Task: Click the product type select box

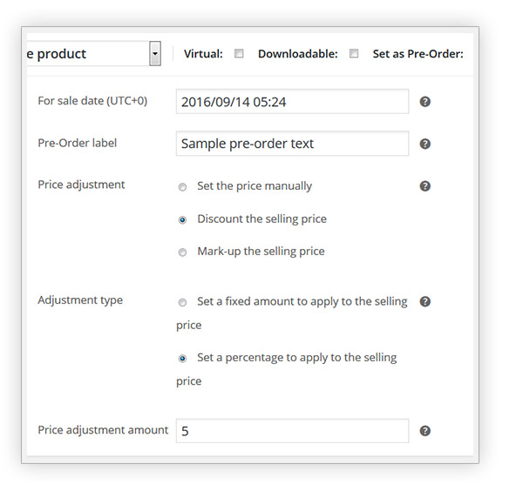Action: [x=93, y=53]
